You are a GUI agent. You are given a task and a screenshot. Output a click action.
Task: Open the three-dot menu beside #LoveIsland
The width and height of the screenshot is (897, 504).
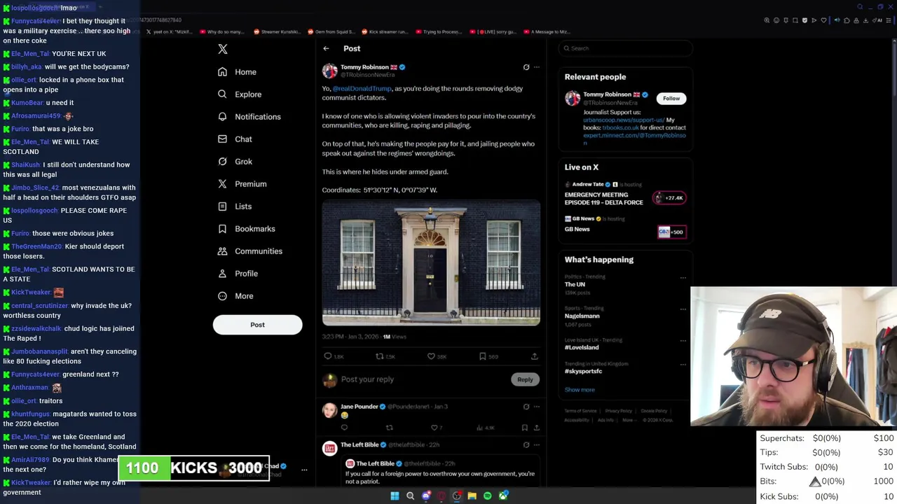point(683,340)
